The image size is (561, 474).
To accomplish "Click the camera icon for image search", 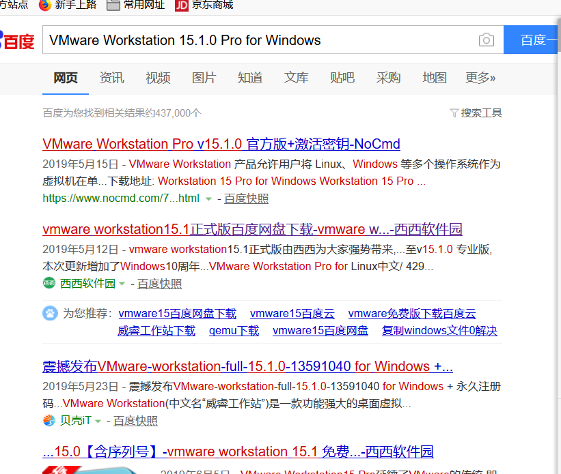I will tap(486, 40).
